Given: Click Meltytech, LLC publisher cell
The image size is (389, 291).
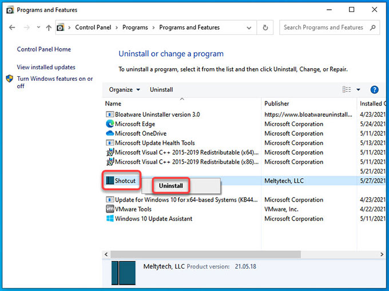Looking at the screenshot, I should click(284, 180).
